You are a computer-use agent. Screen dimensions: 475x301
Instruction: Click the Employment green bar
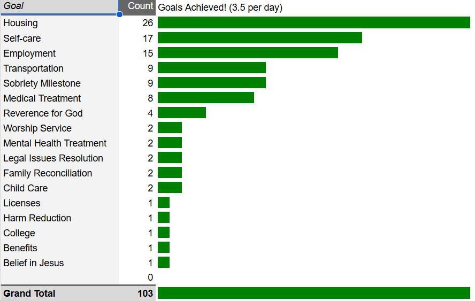click(x=248, y=53)
